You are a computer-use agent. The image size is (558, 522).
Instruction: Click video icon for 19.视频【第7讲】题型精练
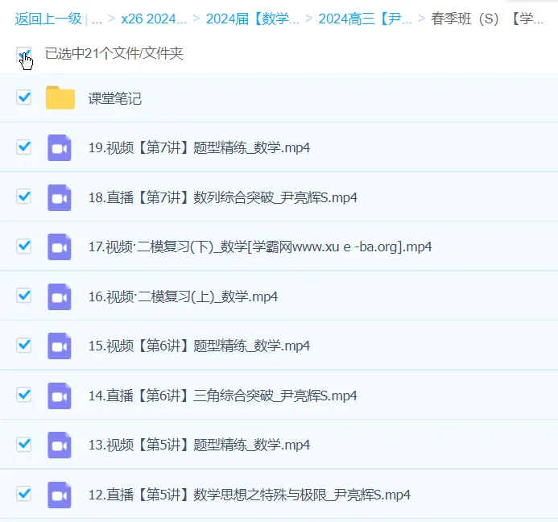[x=60, y=147]
